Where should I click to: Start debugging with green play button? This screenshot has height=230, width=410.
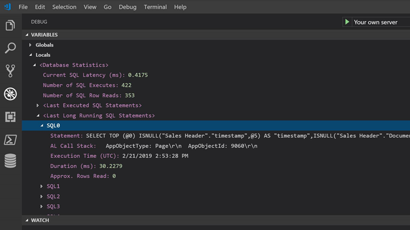(x=347, y=22)
